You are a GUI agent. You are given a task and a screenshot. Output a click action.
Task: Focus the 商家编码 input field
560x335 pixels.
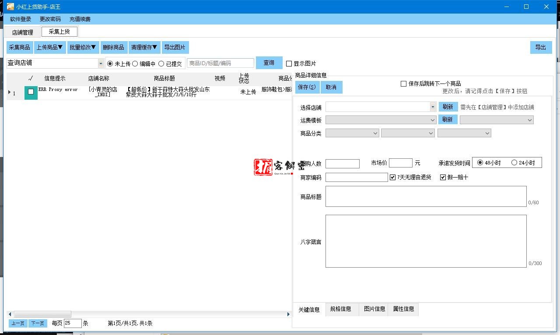tap(357, 177)
